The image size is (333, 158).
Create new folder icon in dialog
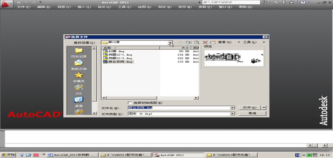[213, 43]
